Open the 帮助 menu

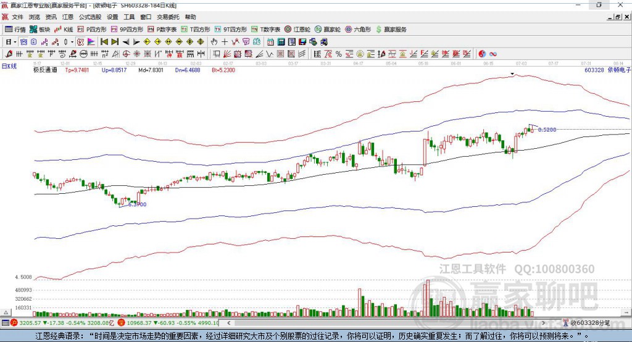pyautogui.click(x=190, y=17)
